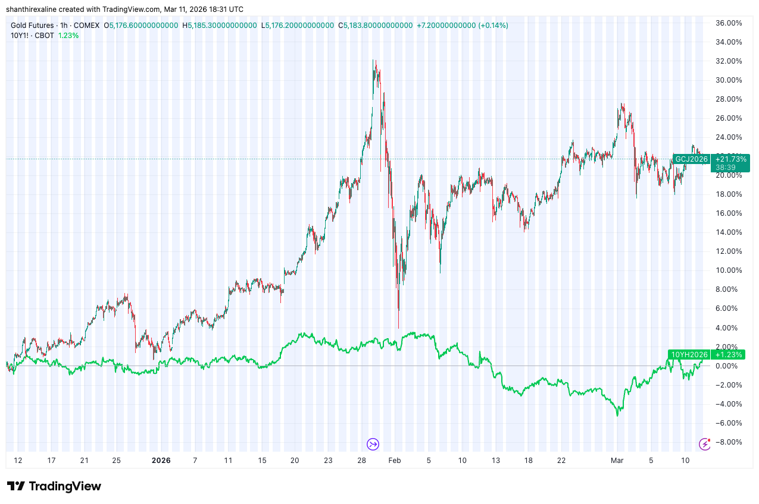Viewport: 759px width, 504px height.
Task: Select the Mar label on the time axis
Action: coord(617,460)
